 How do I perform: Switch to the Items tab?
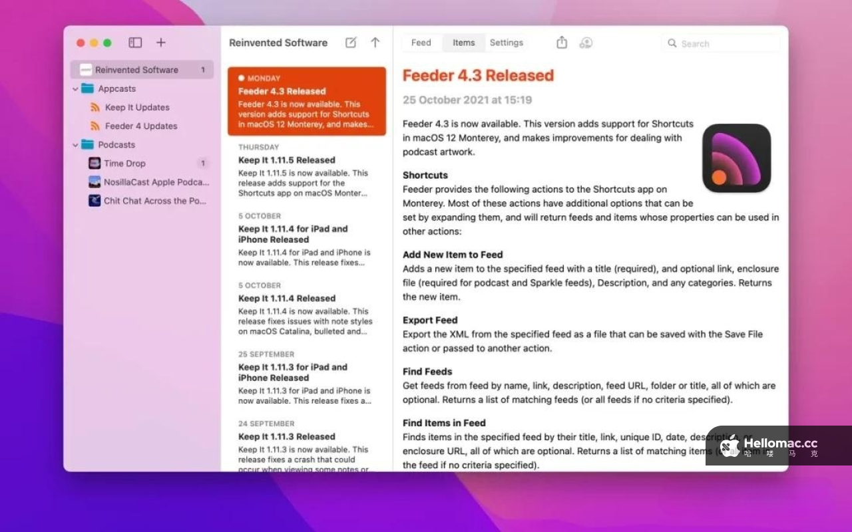point(464,43)
